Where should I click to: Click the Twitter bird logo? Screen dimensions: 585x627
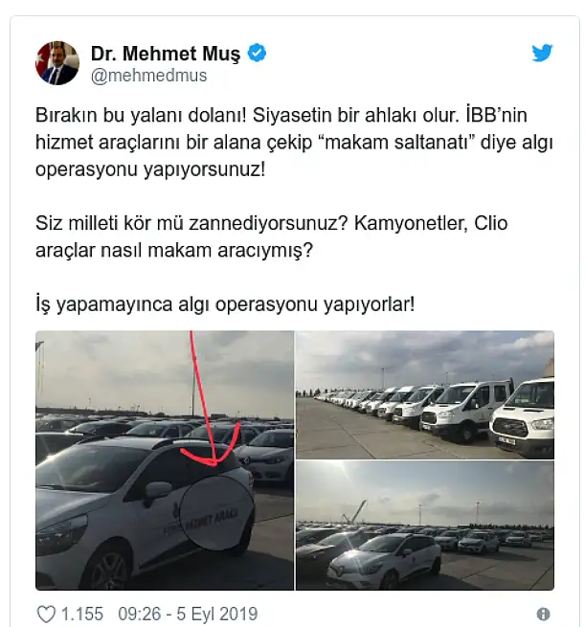542,53
